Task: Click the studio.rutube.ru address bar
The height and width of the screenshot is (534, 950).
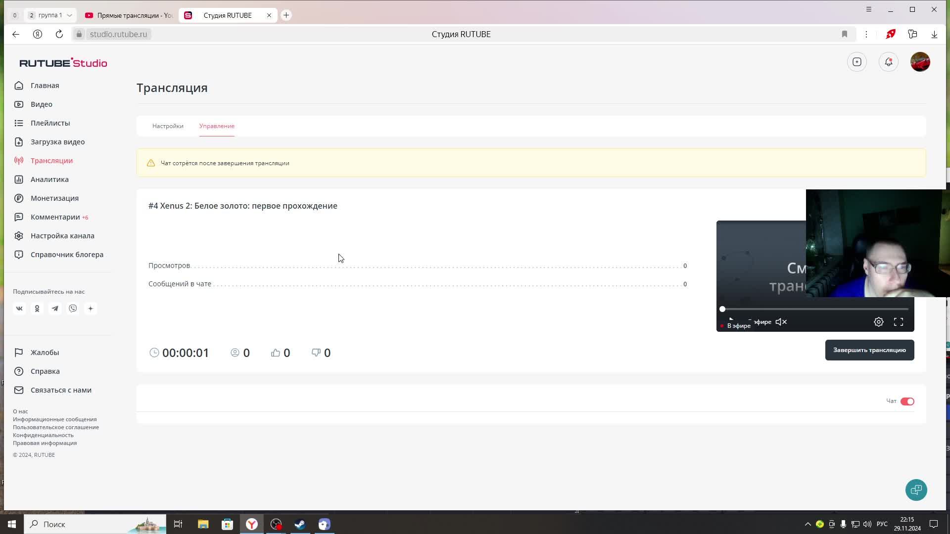Action: 119,34
